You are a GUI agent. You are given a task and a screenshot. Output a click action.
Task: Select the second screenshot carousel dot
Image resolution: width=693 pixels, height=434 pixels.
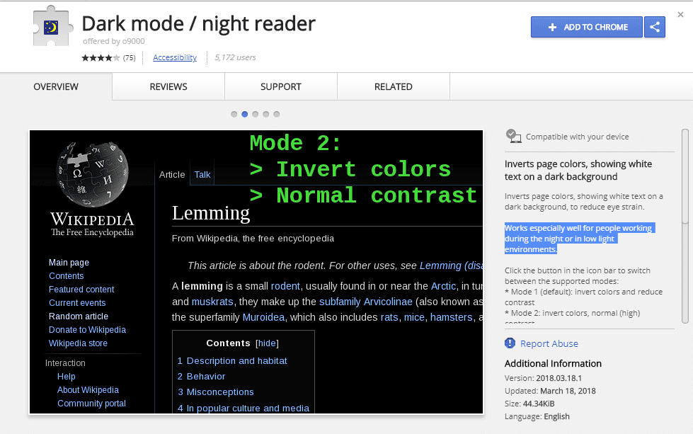(x=244, y=114)
